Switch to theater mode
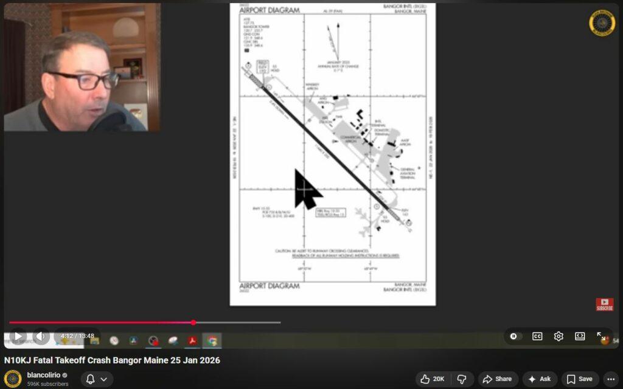Image resolution: width=623 pixels, height=389 pixels. [x=580, y=336]
